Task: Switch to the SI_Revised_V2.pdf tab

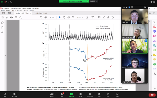Action: pos(41,13)
